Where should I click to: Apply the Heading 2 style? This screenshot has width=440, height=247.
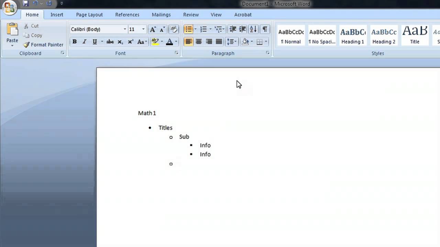click(384, 36)
